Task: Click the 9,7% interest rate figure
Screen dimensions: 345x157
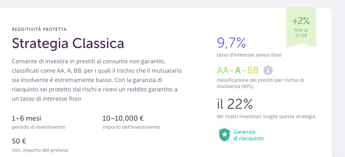Action: point(231,43)
